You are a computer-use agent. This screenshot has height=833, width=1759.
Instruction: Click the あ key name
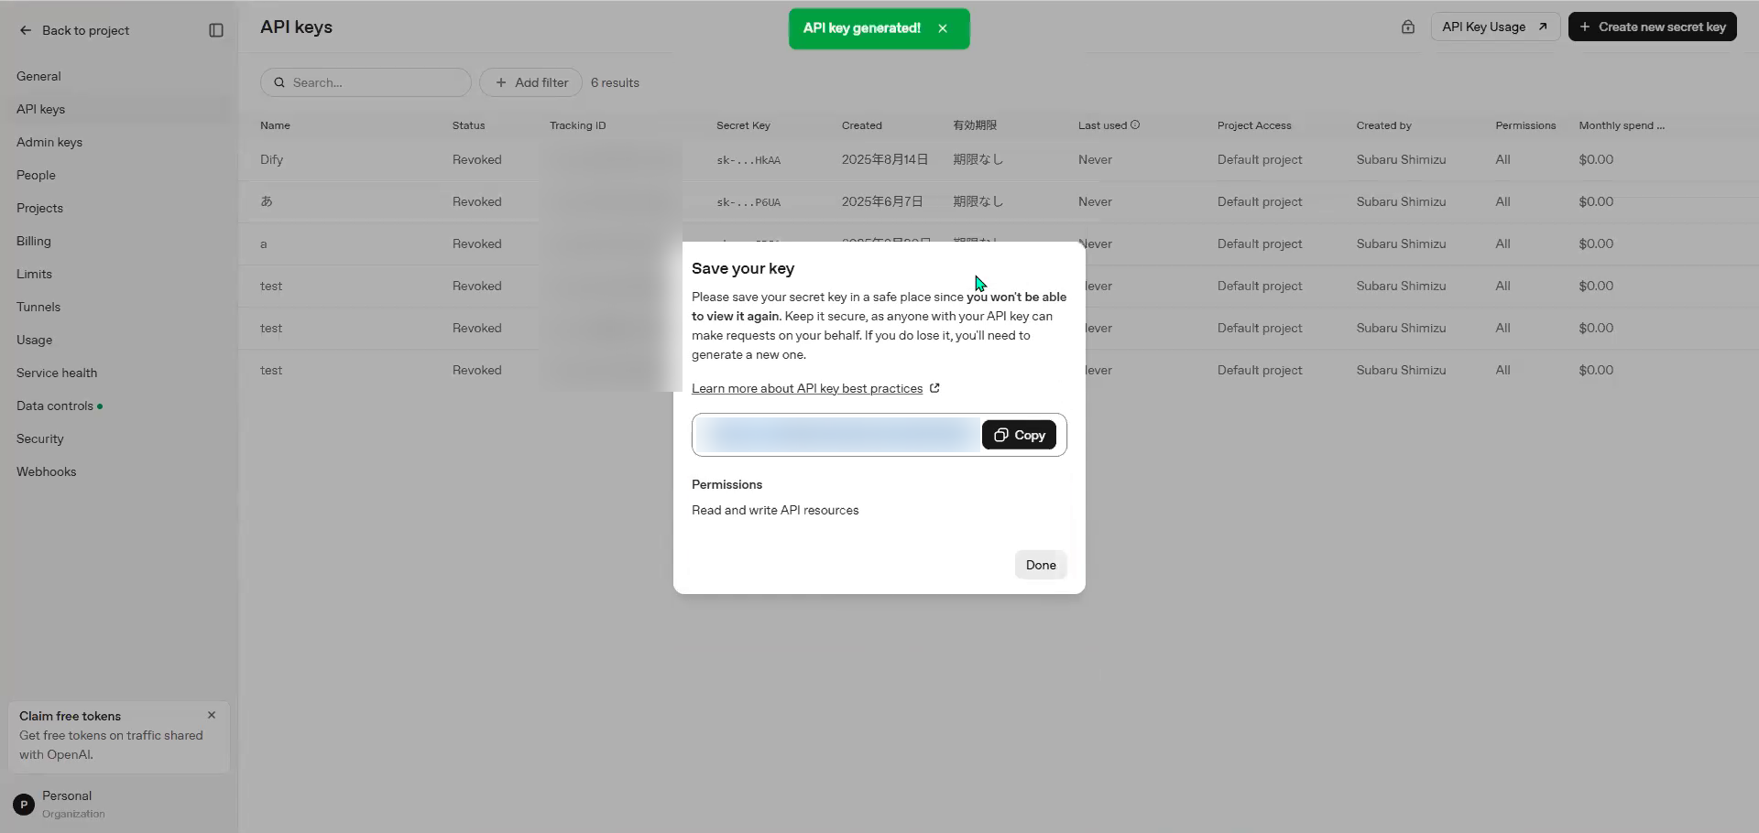(267, 201)
